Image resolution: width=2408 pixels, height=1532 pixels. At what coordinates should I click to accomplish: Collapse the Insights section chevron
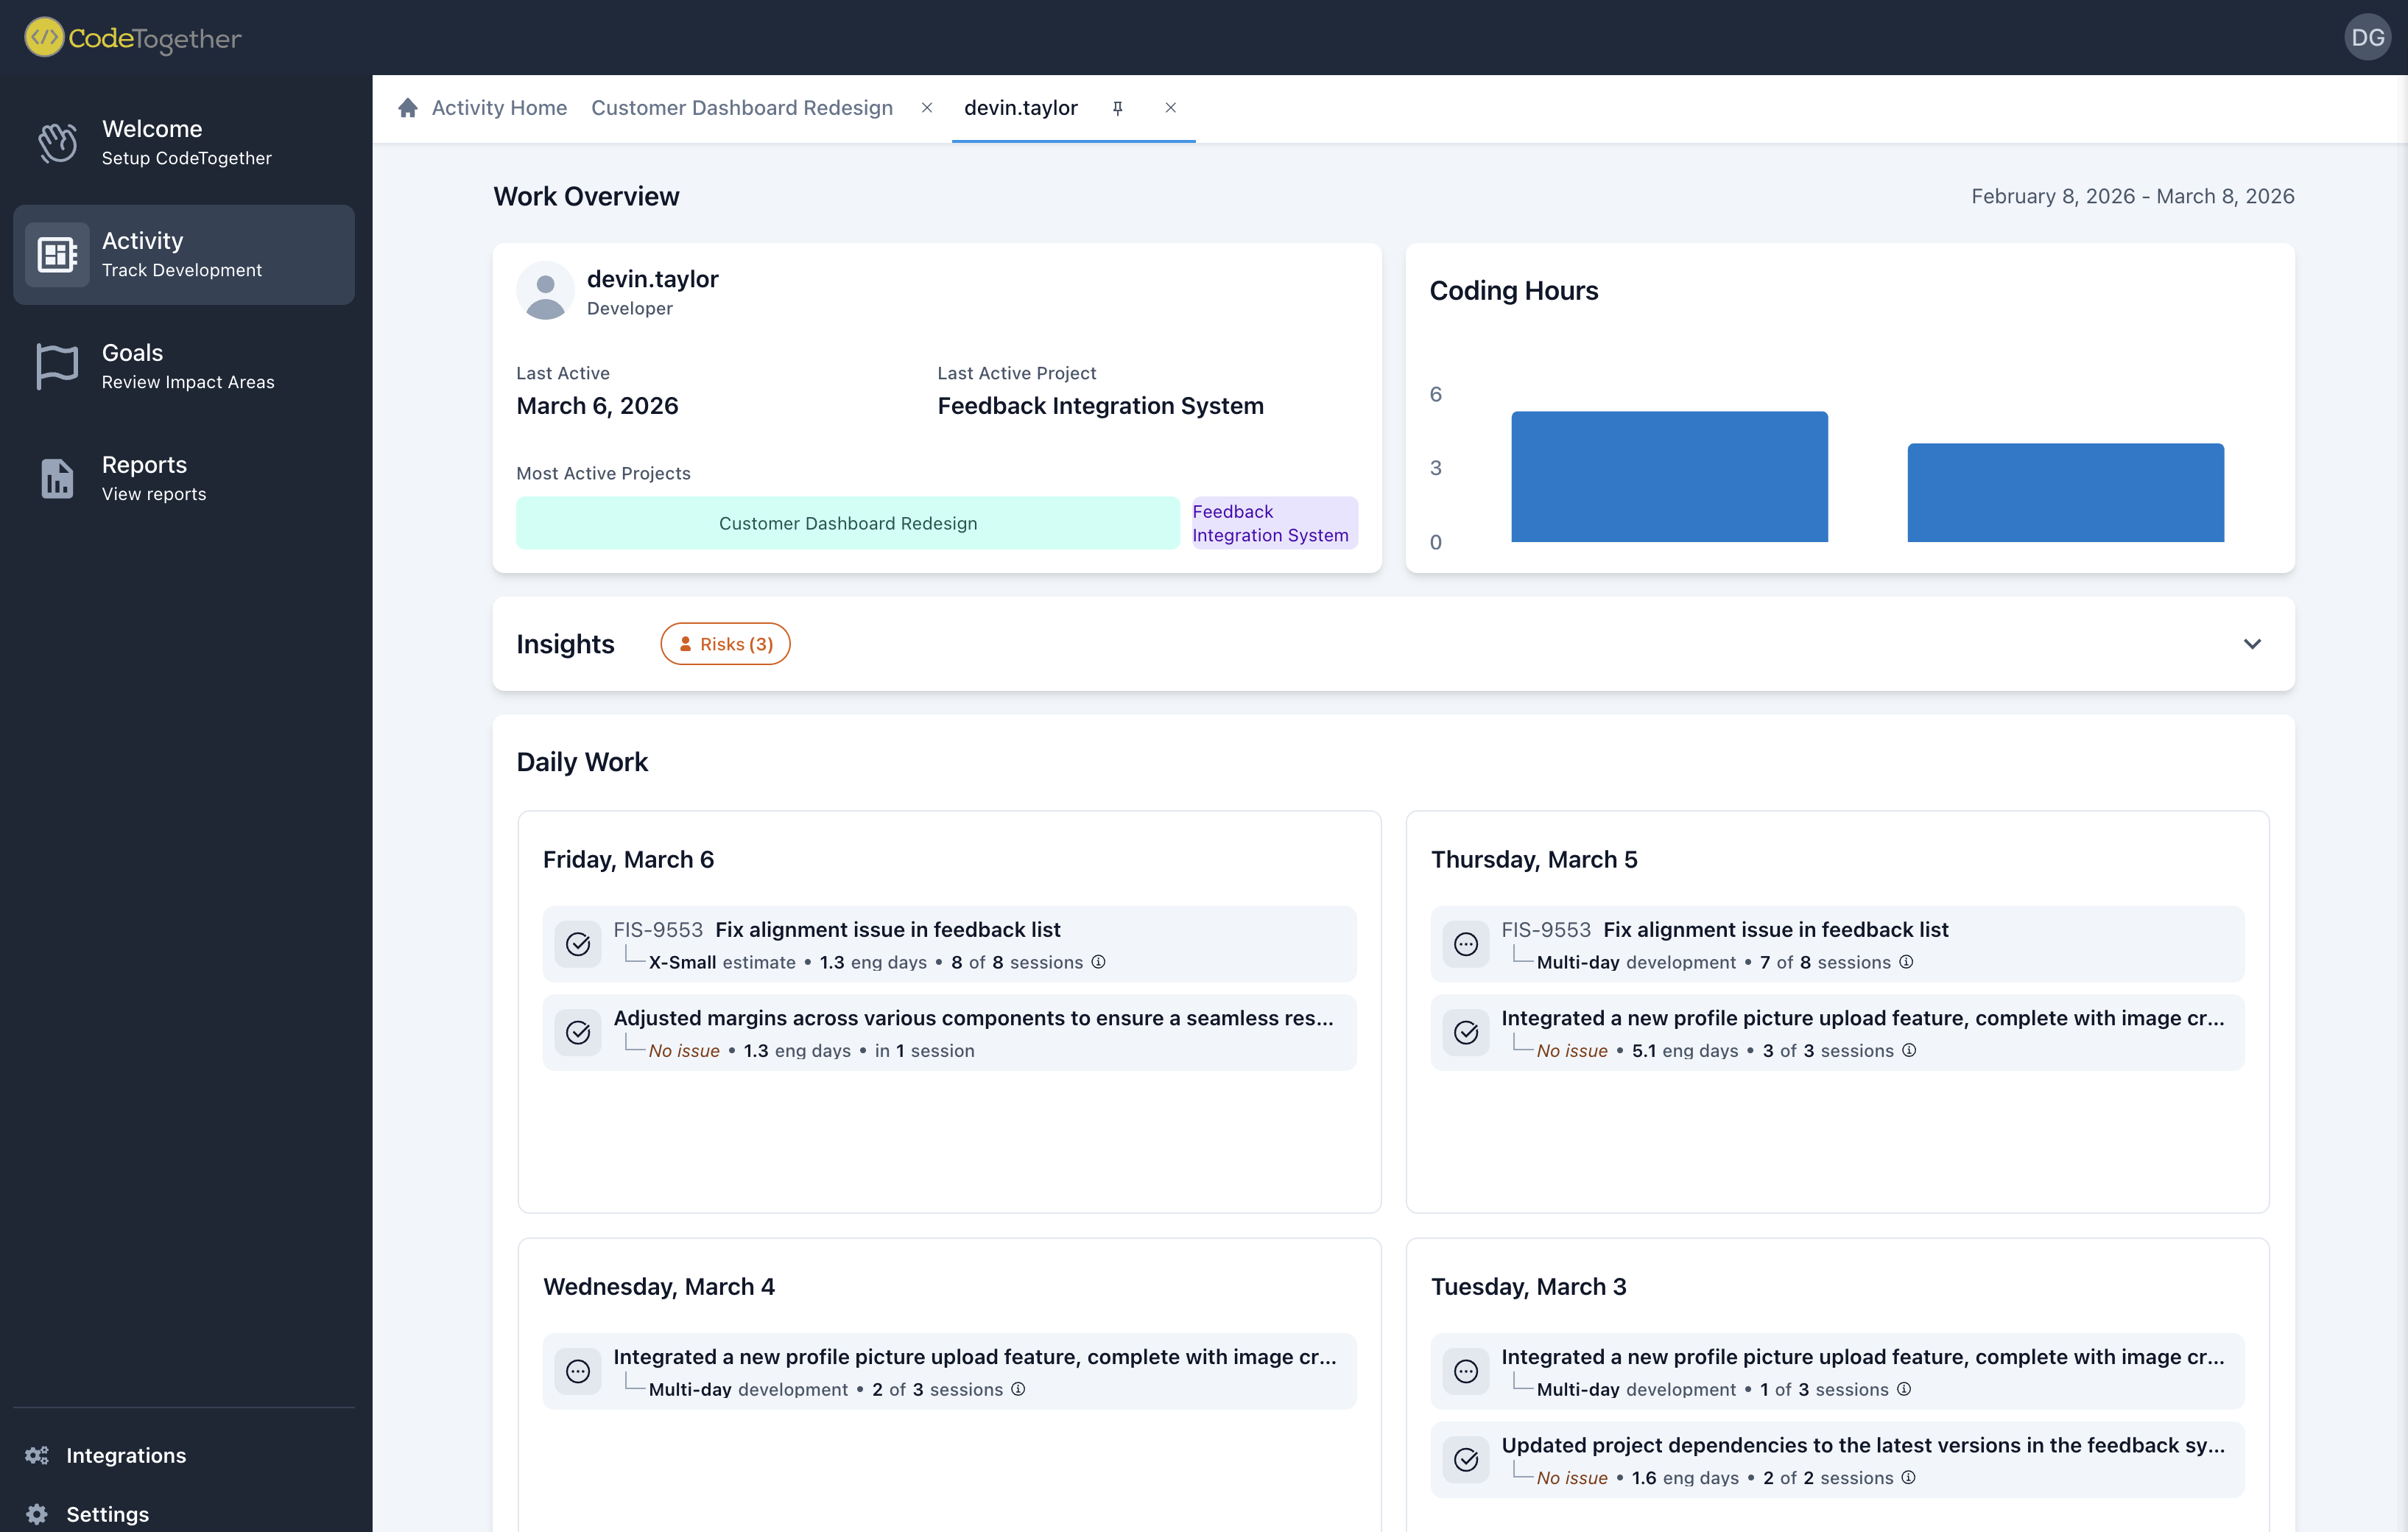coord(2252,644)
